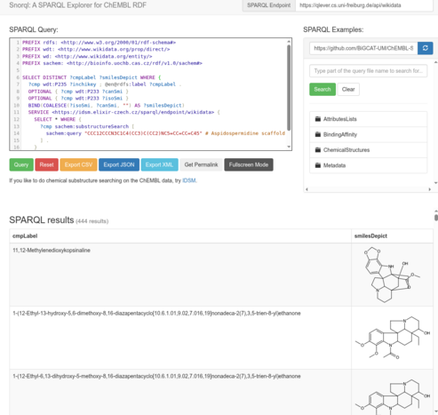This screenshot has height=415, width=438.
Task: Click the PREFIX sachem line
Action: click(x=112, y=63)
